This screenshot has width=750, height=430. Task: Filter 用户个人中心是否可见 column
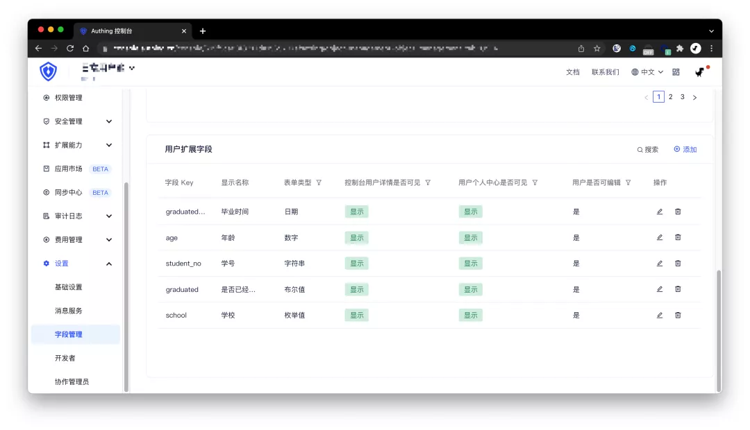click(535, 182)
